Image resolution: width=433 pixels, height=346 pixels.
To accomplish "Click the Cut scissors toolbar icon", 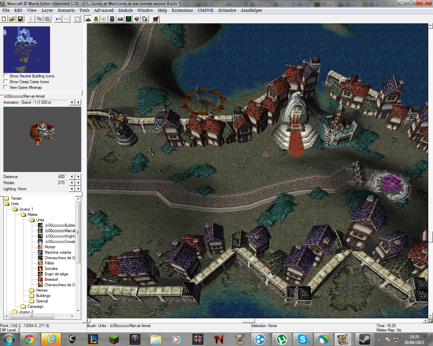I will (x=31, y=19).
